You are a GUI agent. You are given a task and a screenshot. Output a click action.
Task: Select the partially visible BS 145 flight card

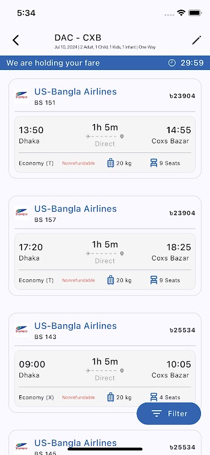(x=105, y=442)
